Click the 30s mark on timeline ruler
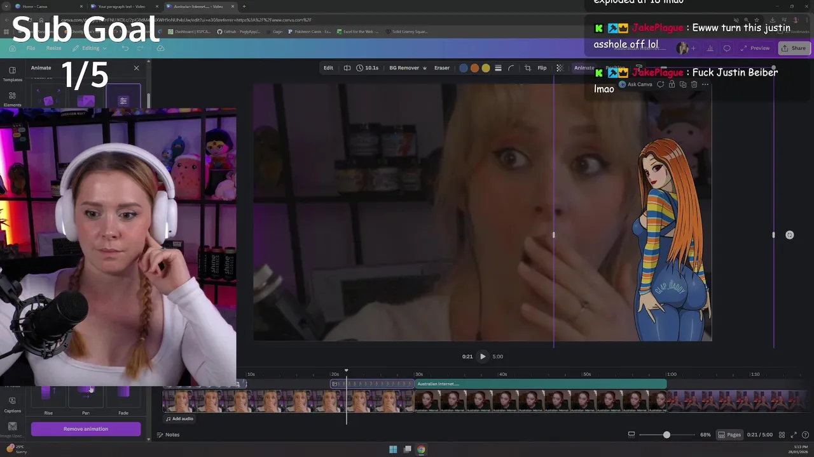Image resolution: width=814 pixels, height=457 pixels. [419, 374]
